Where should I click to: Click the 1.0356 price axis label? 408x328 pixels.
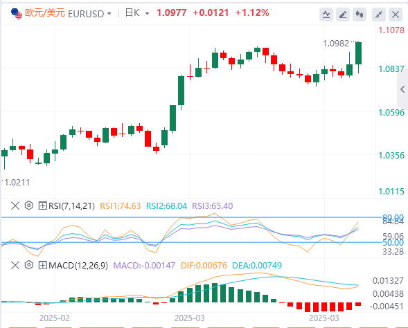click(x=391, y=156)
